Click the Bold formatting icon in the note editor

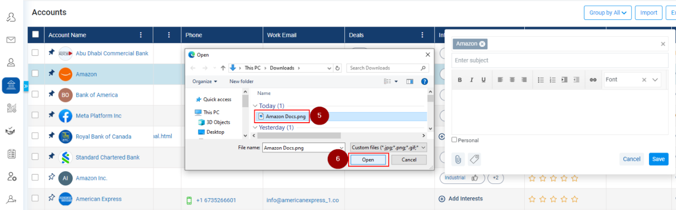pyautogui.click(x=460, y=80)
